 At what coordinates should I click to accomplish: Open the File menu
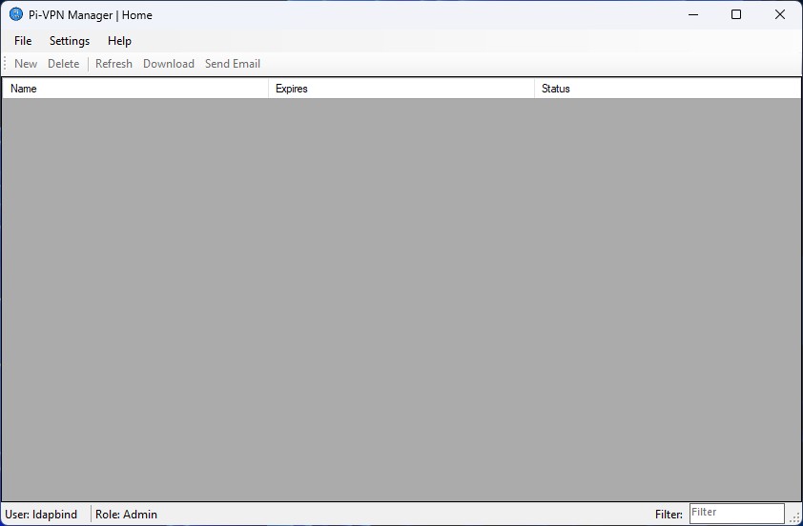[23, 41]
